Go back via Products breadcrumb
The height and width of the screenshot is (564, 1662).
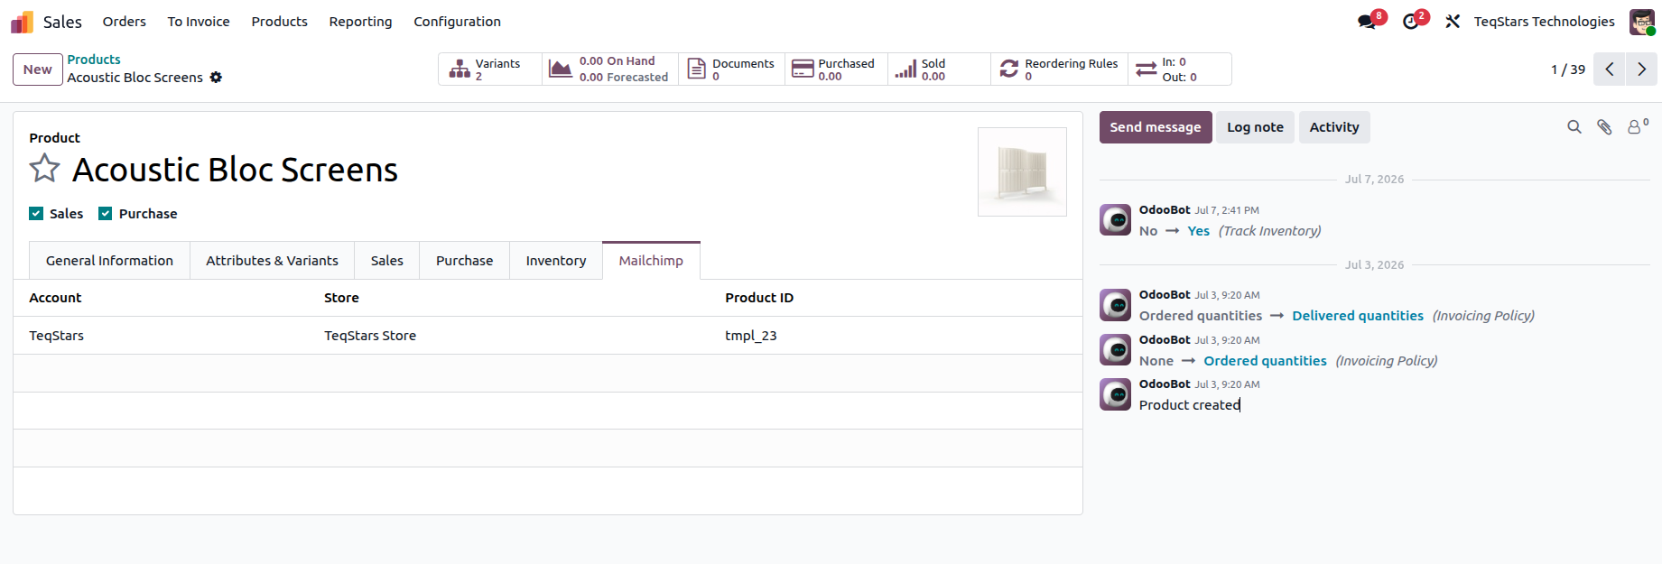[x=94, y=60]
